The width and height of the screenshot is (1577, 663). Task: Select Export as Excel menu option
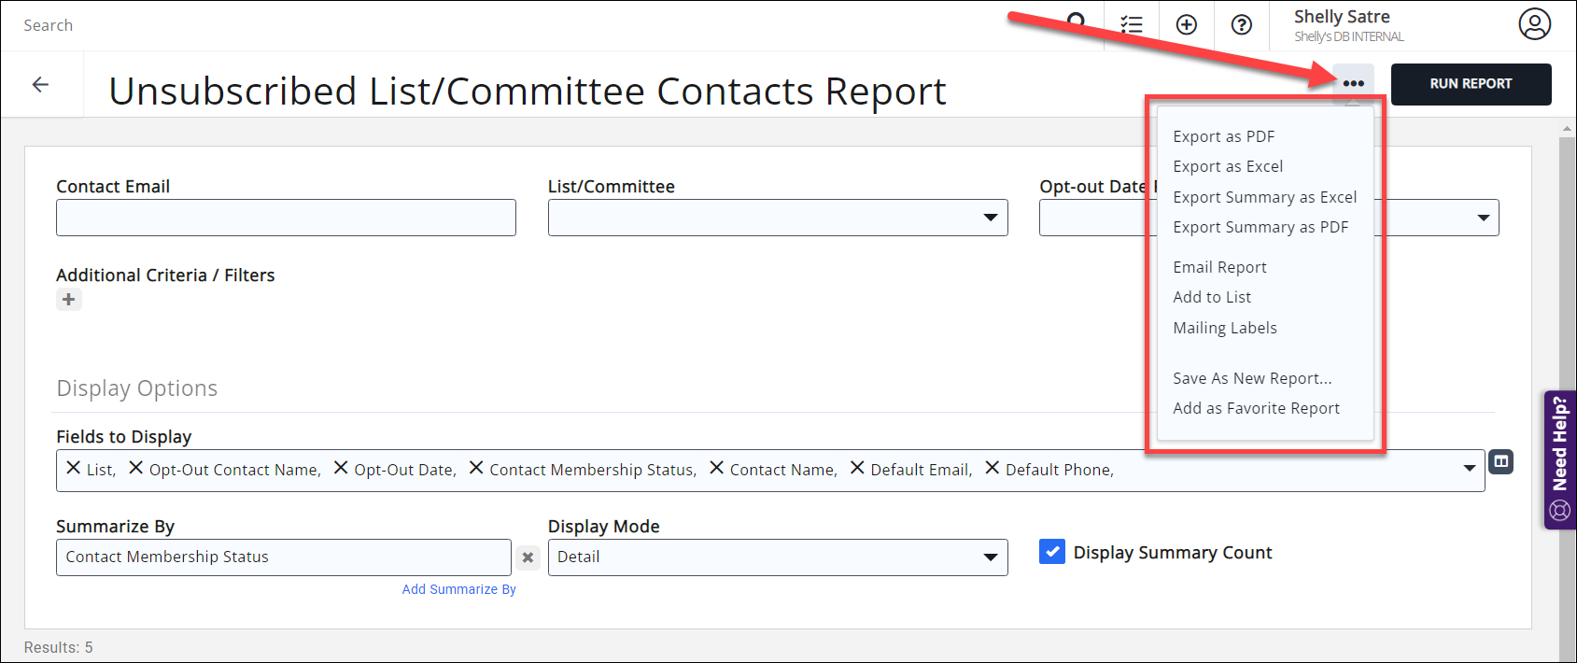[1228, 166]
